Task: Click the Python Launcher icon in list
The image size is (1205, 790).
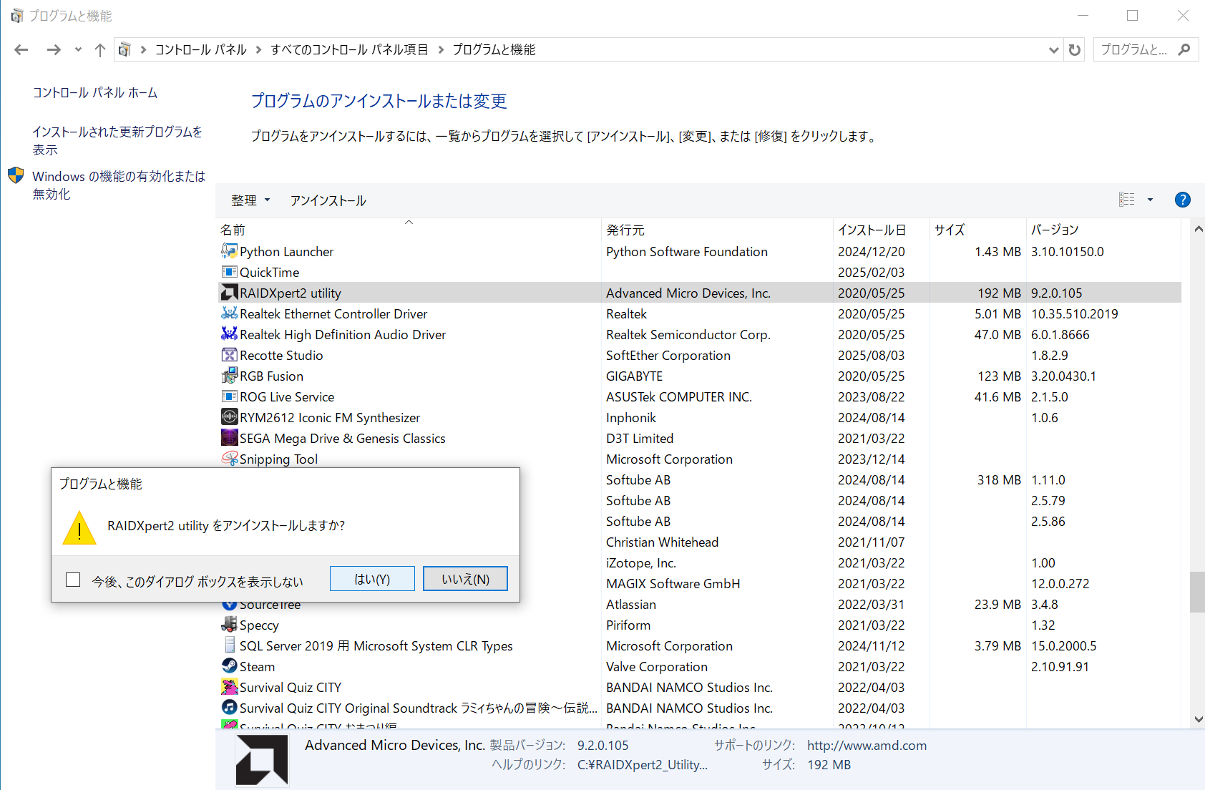Action: (229, 251)
